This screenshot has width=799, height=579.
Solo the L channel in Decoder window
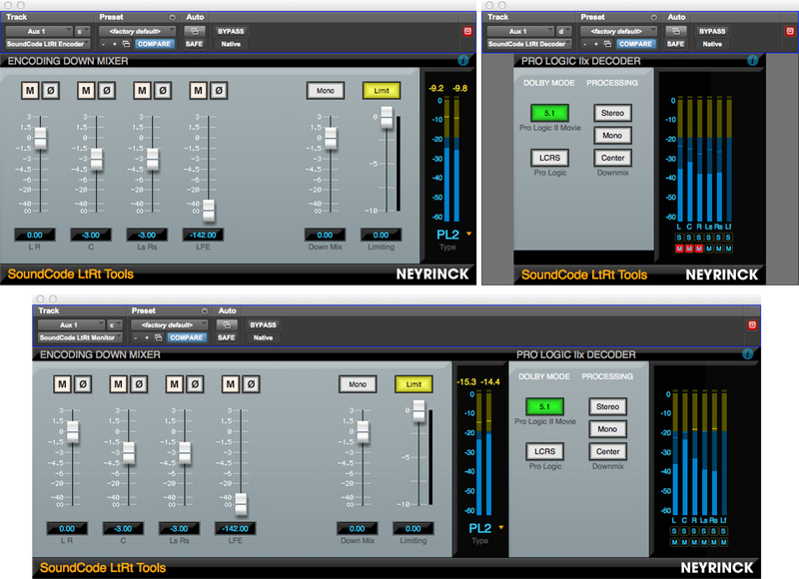pyautogui.click(x=679, y=238)
